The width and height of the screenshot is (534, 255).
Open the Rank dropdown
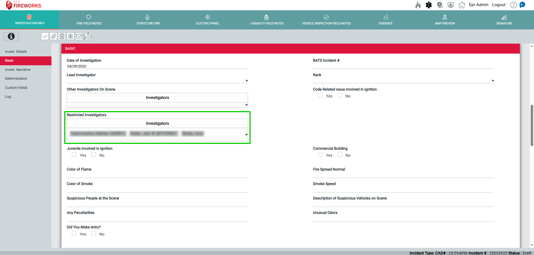tap(493, 81)
